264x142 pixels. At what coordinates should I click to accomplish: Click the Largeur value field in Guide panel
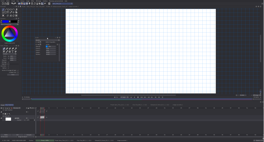(x=51, y=53)
